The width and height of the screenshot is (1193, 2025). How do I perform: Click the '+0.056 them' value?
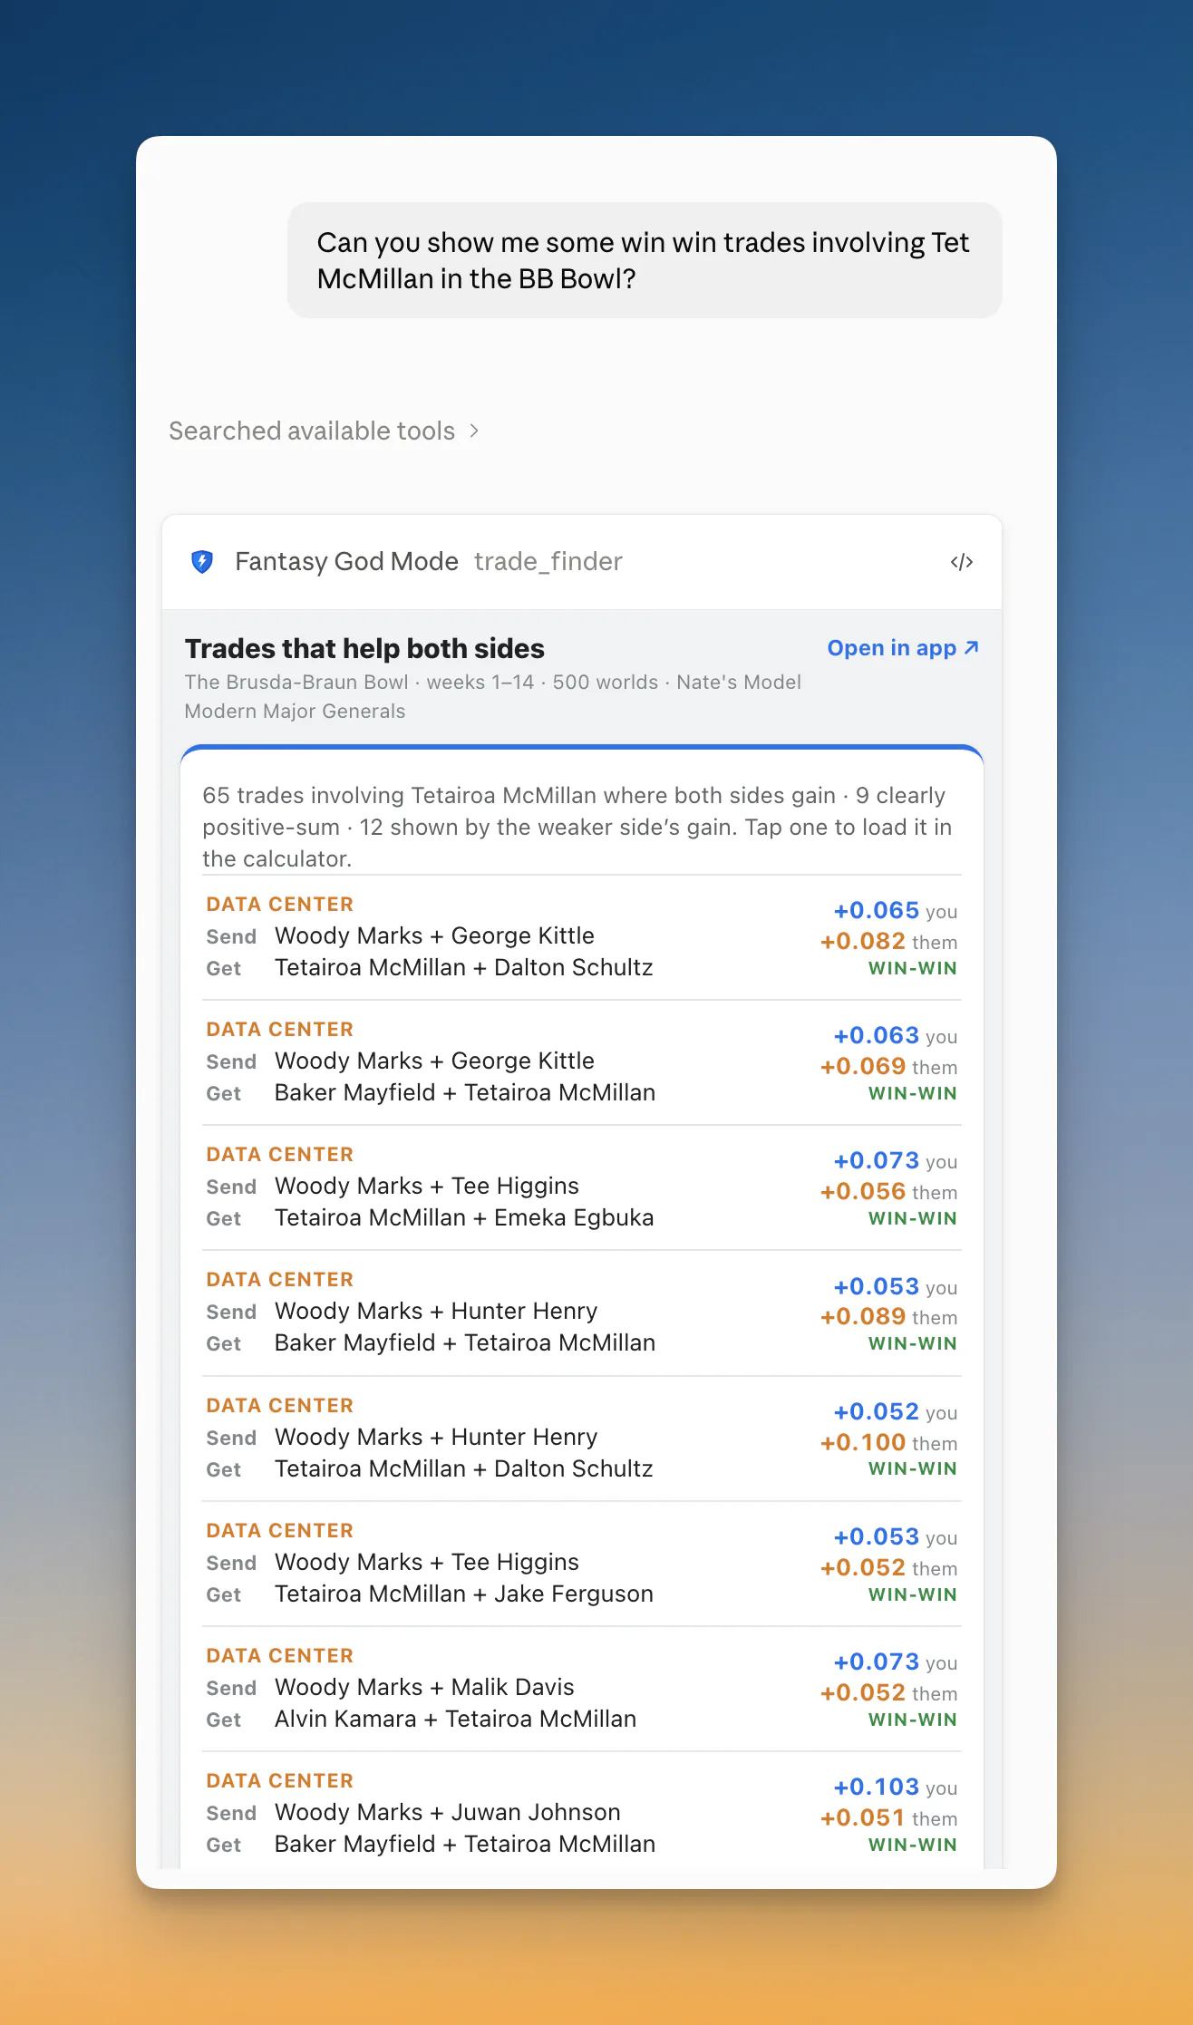[x=888, y=1191]
